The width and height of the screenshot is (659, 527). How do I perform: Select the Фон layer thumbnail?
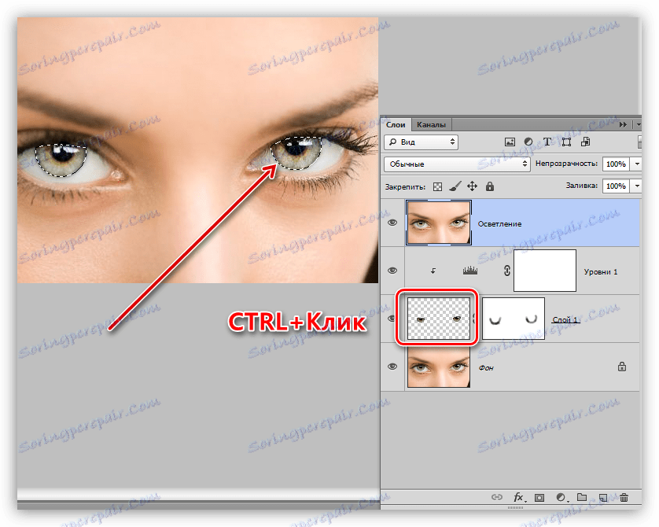coord(439,367)
